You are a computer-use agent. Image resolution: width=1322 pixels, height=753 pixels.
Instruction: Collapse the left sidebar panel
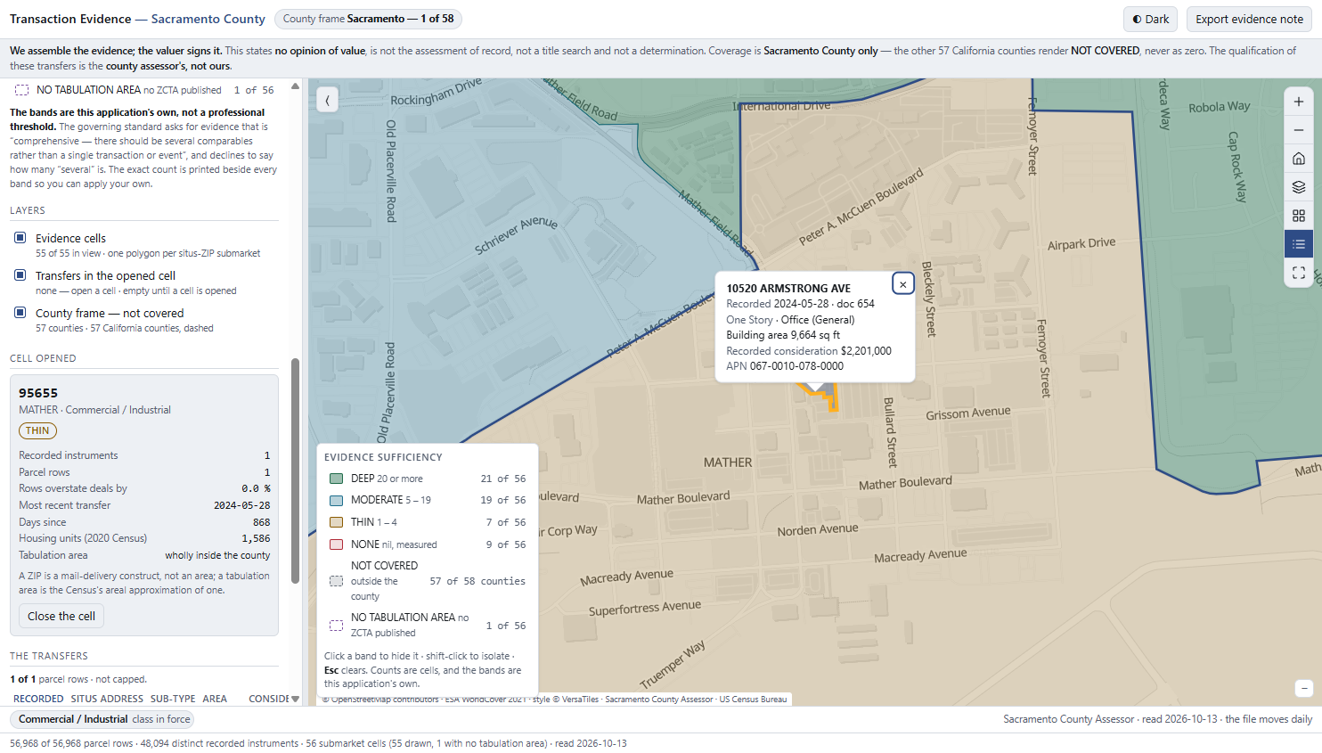[x=327, y=101]
